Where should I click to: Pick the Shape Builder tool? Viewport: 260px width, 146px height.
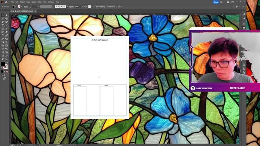coord(3,42)
